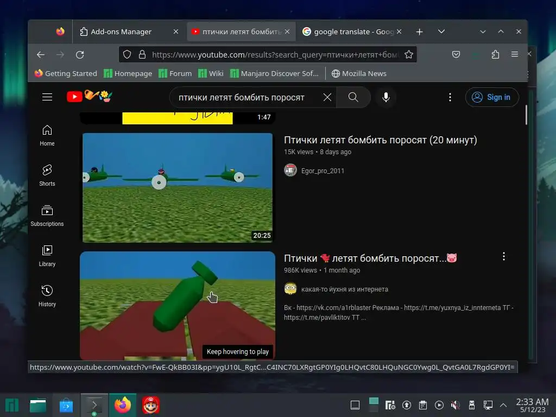
Task: View site security padlock info
Action: tap(142, 55)
